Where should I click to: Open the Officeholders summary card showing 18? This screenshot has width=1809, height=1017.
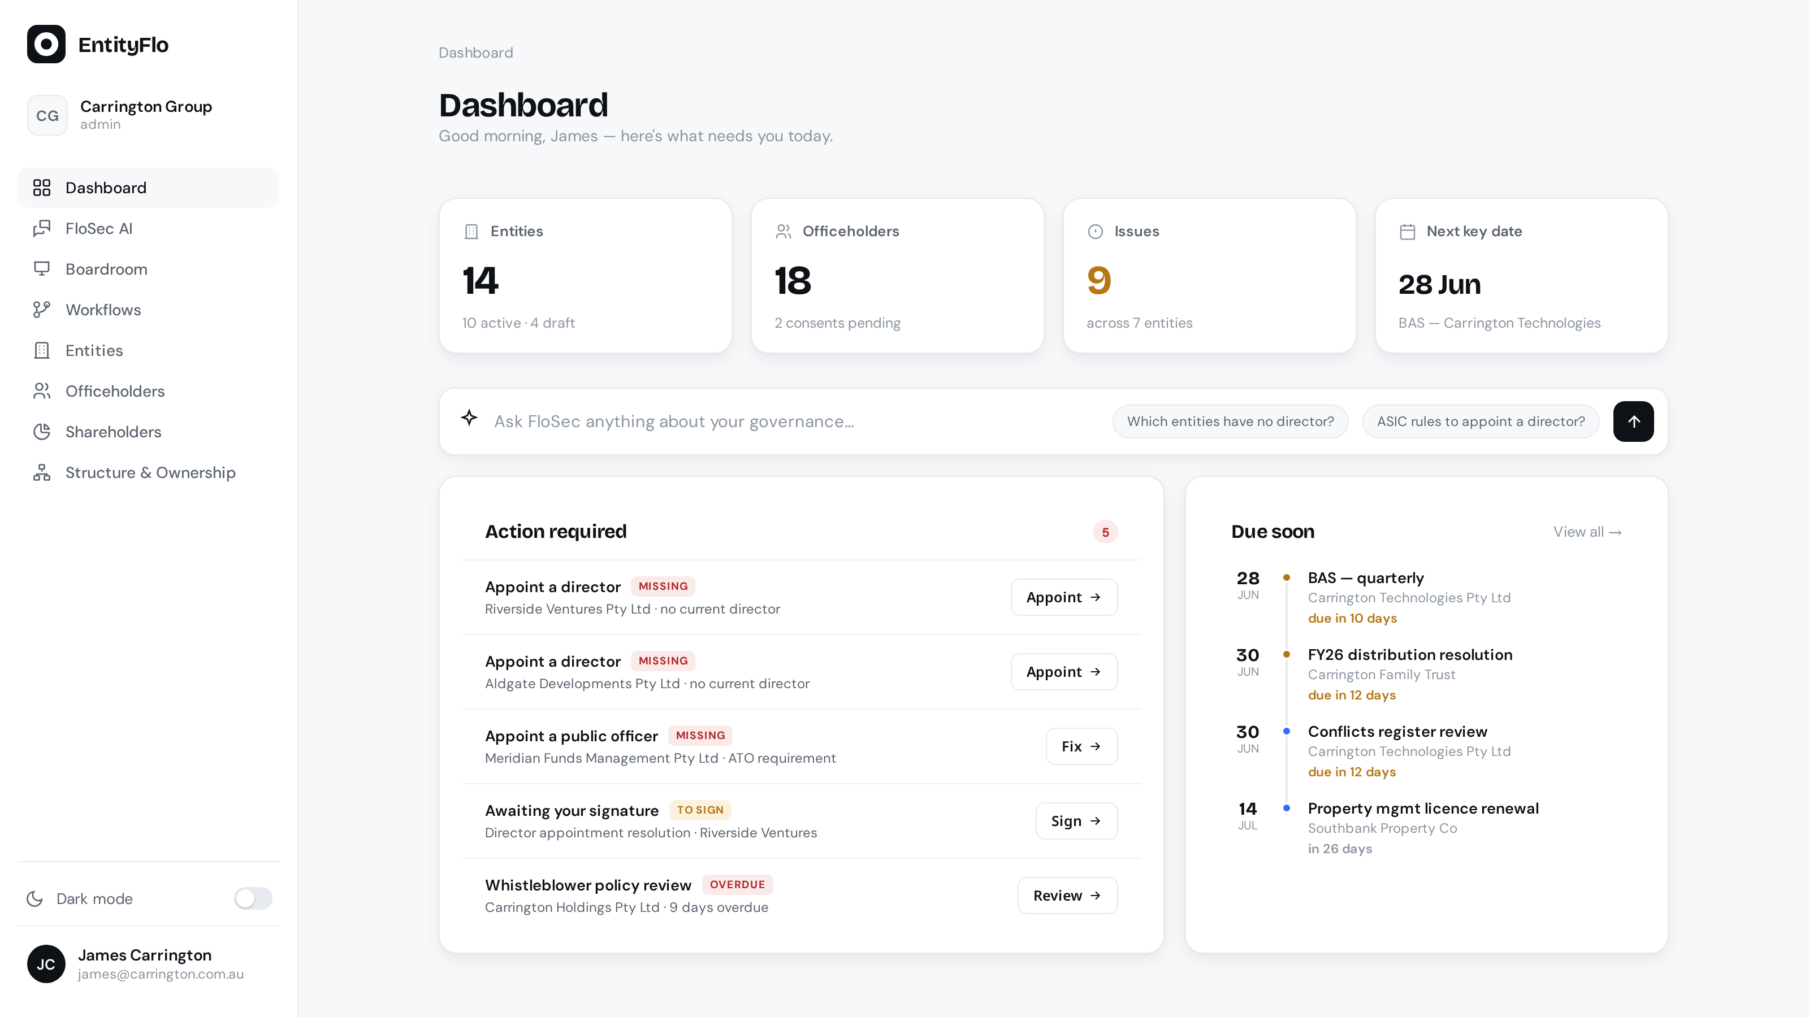click(x=898, y=276)
